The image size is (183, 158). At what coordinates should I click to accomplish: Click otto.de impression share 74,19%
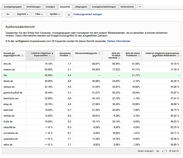(49, 64)
